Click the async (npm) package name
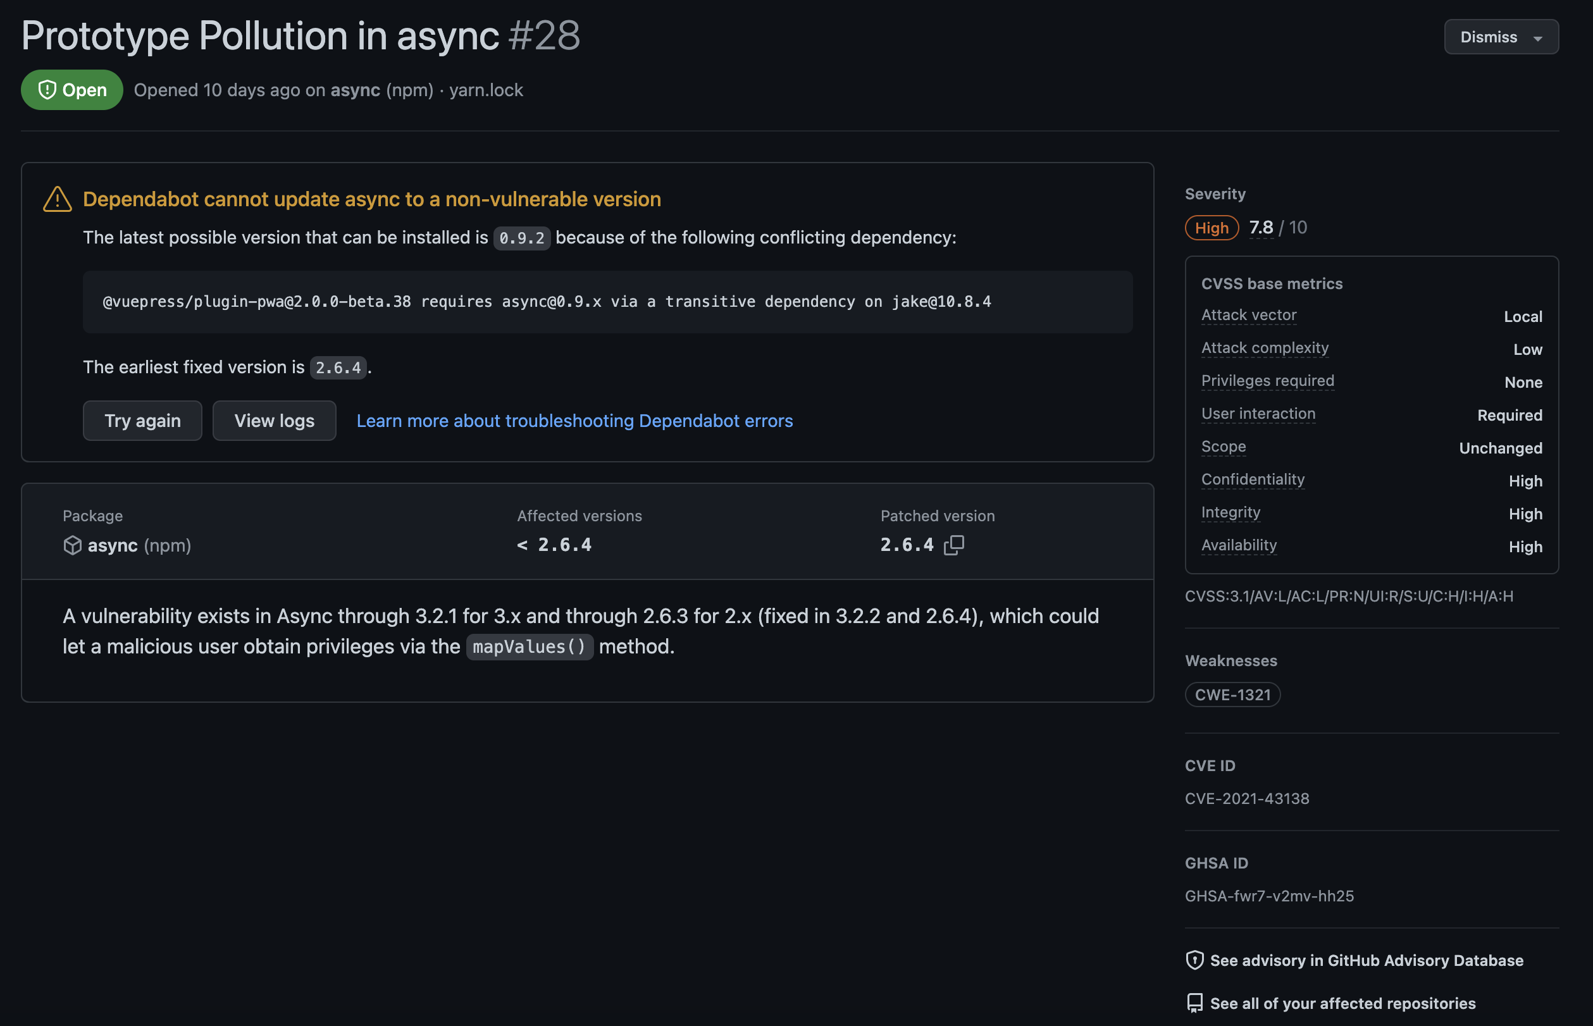The width and height of the screenshot is (1593, 1026). click(139, 545)
